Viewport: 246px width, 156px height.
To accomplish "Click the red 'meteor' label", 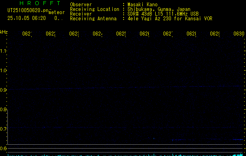I will pos(56,12).
